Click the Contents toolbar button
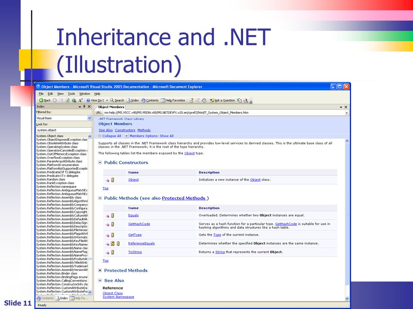 pyautogui.click(x=150, y=100)
